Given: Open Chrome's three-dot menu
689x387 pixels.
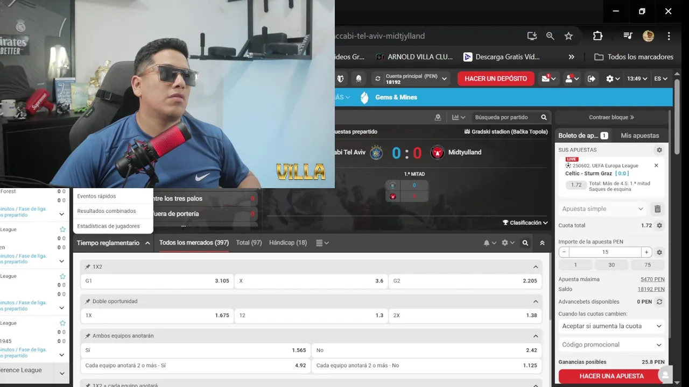Looking at the screenshot, I should (x=669, y=36).
